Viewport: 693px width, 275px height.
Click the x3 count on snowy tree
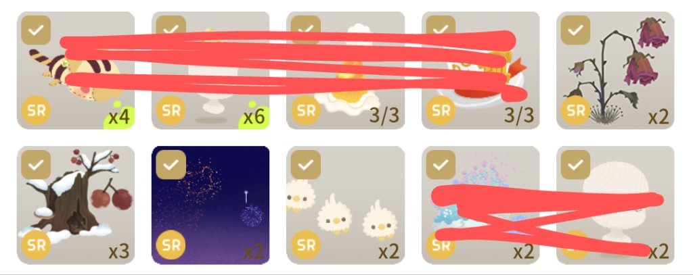click(x=119, y=251)
